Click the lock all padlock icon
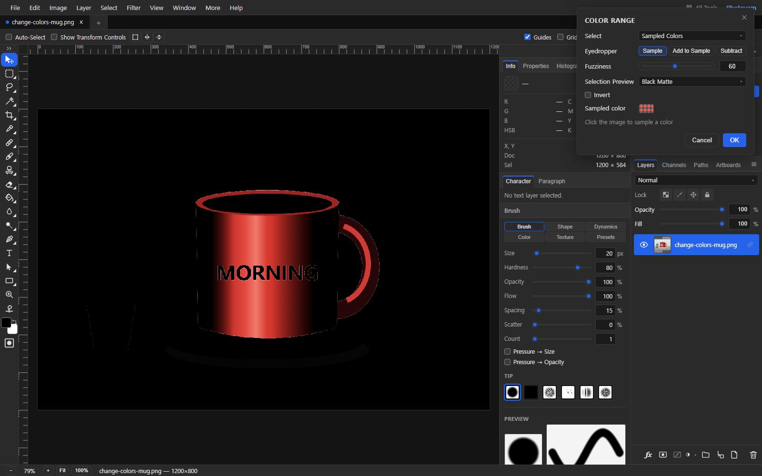 tap(707, 195)
